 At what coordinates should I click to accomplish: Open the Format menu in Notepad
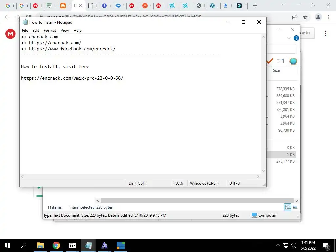pyautogui.click(x=50, y=31)
